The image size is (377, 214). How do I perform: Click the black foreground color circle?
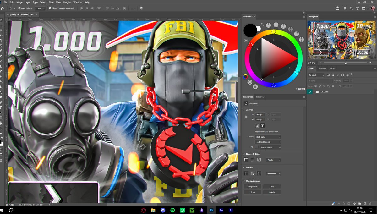tap(250, 30)
